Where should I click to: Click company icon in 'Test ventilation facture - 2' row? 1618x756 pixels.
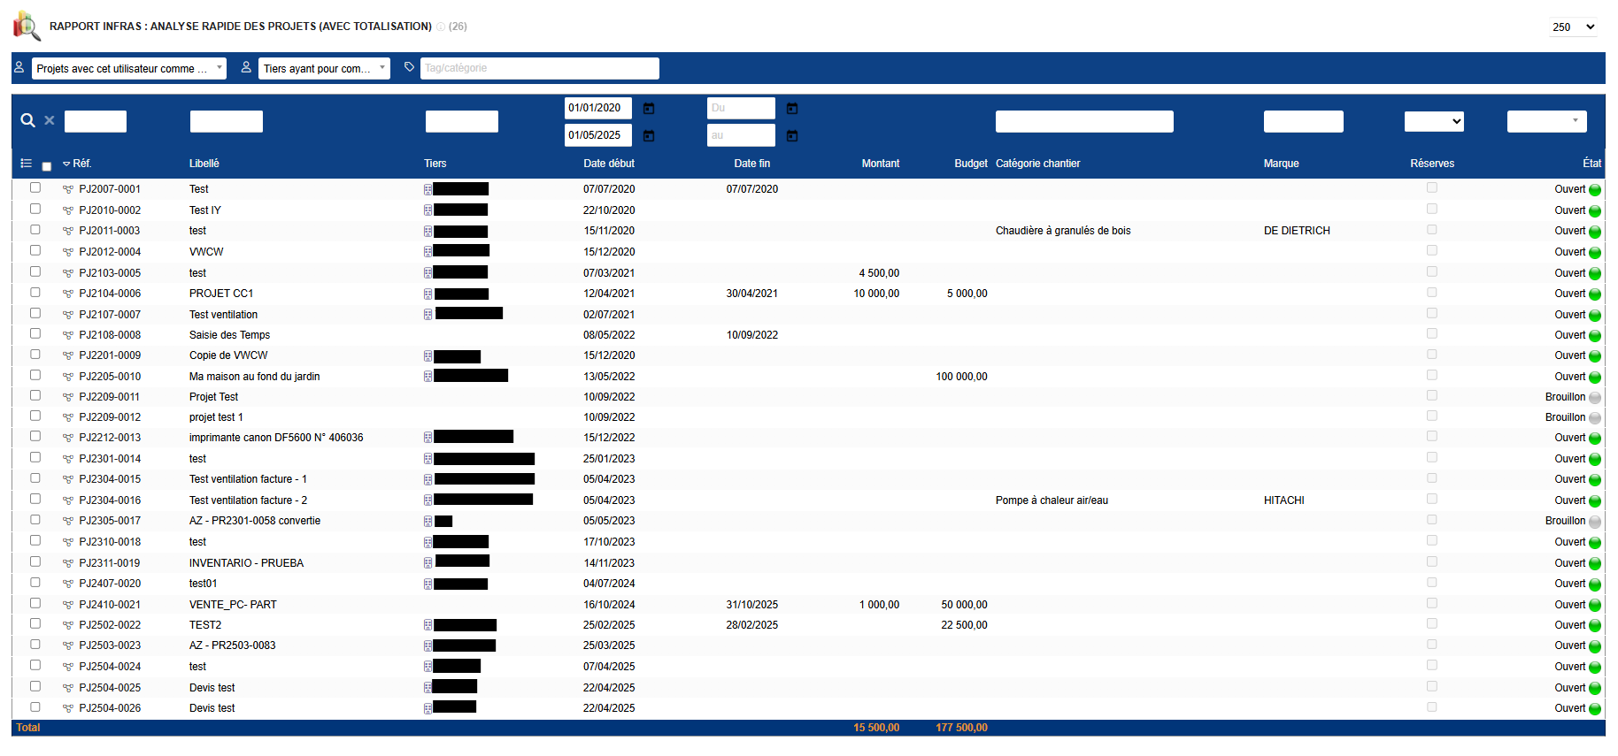[x=428, y=500]
